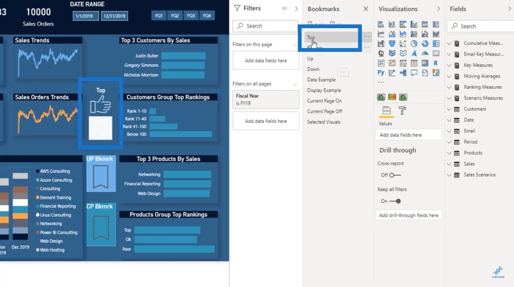Screen dimensions: 514x287
Task: Select the Up bookmark
Action: coord(310,59)
